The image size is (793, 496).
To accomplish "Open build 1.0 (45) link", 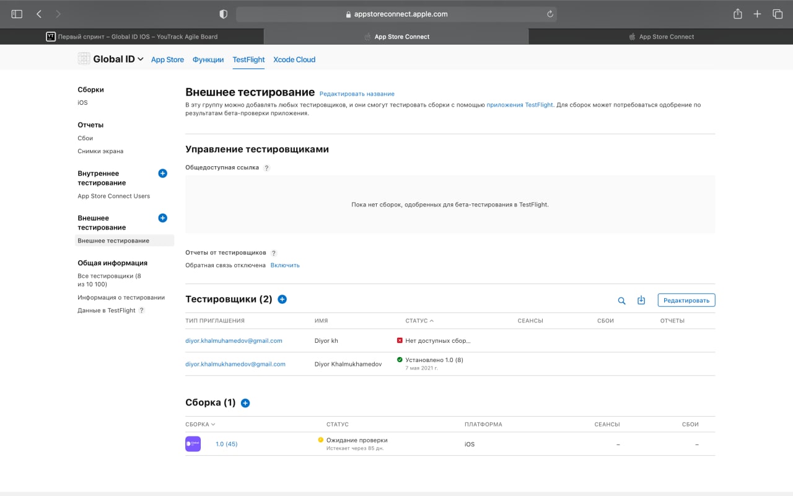I will point(226,445).
